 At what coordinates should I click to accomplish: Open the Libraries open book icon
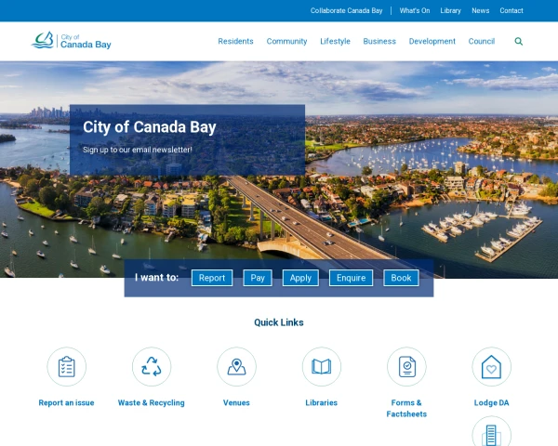(x=322, y=366)
